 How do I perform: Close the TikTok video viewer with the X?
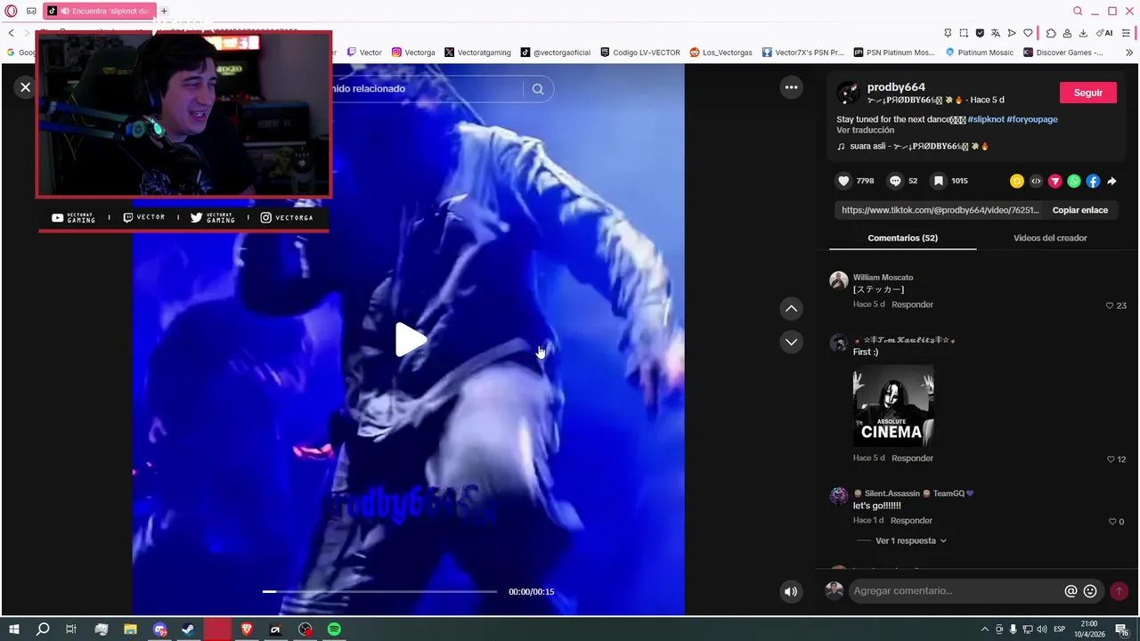pos(25,87)
